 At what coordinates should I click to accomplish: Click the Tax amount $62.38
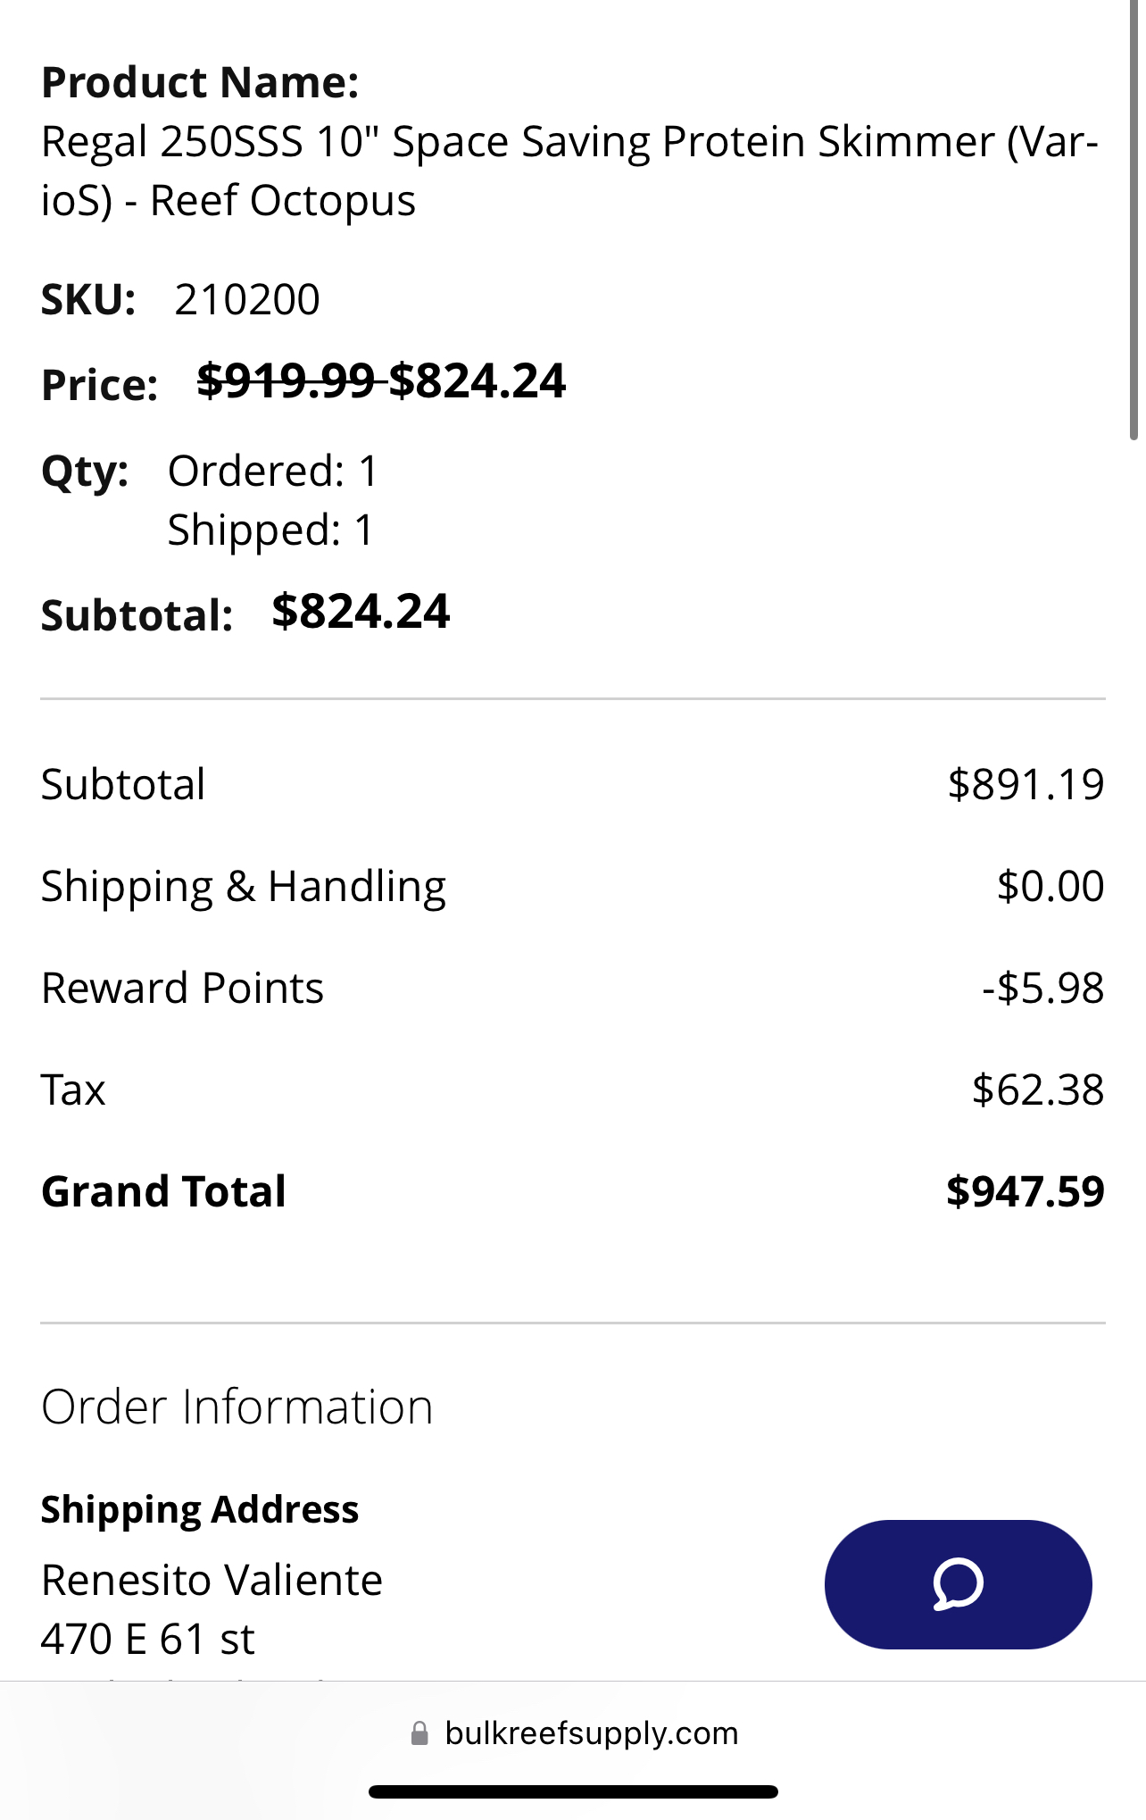1037,1089
